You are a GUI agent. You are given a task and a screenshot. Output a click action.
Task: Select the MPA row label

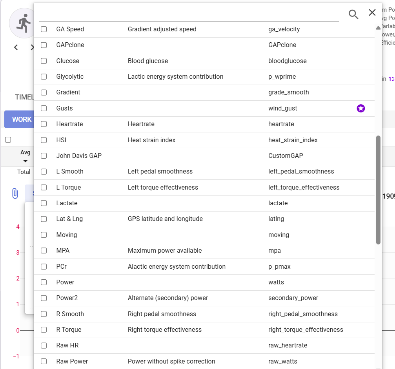tap(63, 251)
